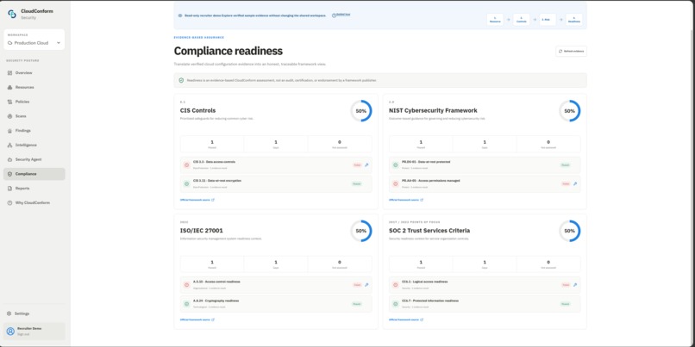Open NIST official framework source link
Viewport: 695px width, 347px height.
[x=405, y=200]
